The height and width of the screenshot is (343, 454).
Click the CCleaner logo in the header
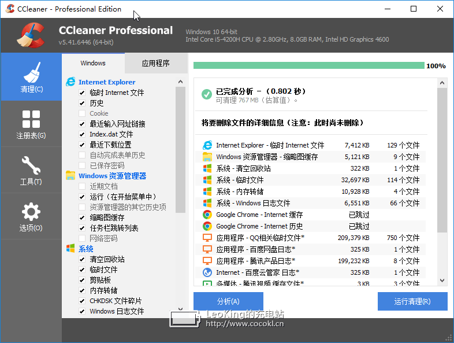point(31,35)
